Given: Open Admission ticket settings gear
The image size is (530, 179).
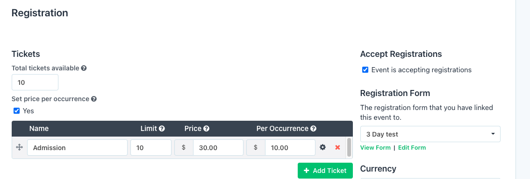Looking at the screenshot, I should (x=323, y=147).
